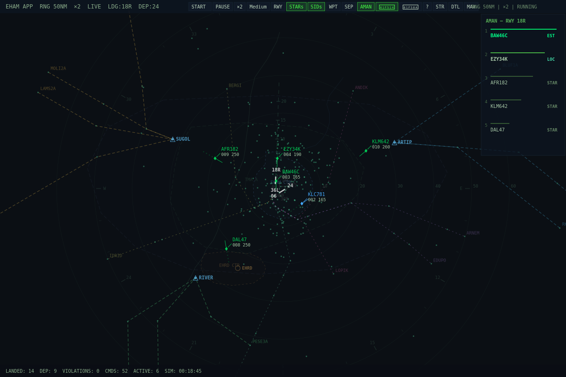This screenshot has width=566, height=377.
Task: Click the ARTIP waypoint triangle icon
Action: point(394,142)
